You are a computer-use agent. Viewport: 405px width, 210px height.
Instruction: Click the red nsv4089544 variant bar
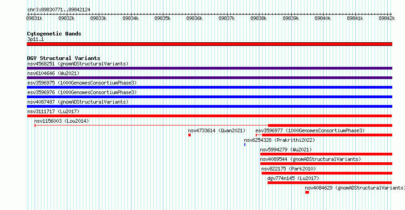point(326,164)
